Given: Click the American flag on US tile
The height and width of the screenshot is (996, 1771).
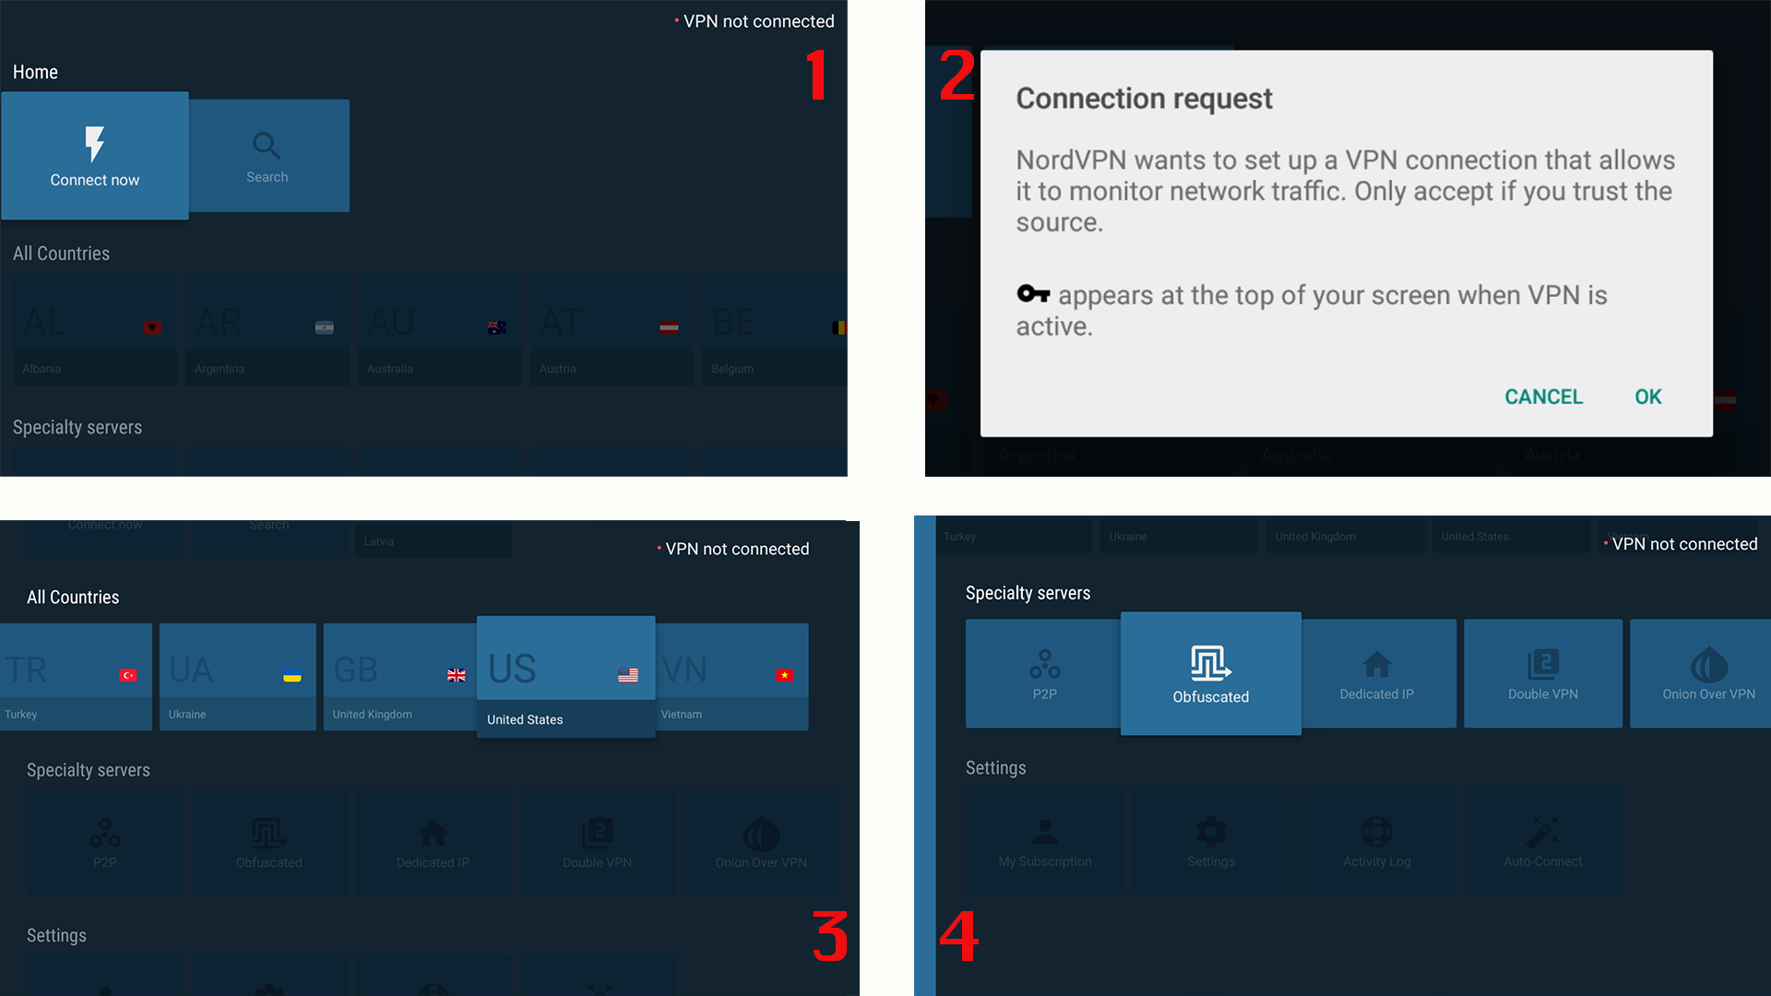Looking at the screenshot, I should (628, 675).
